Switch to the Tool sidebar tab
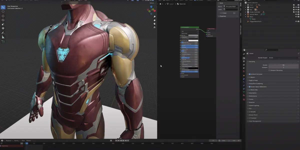The image size is (300, 150). pos(240,9)
